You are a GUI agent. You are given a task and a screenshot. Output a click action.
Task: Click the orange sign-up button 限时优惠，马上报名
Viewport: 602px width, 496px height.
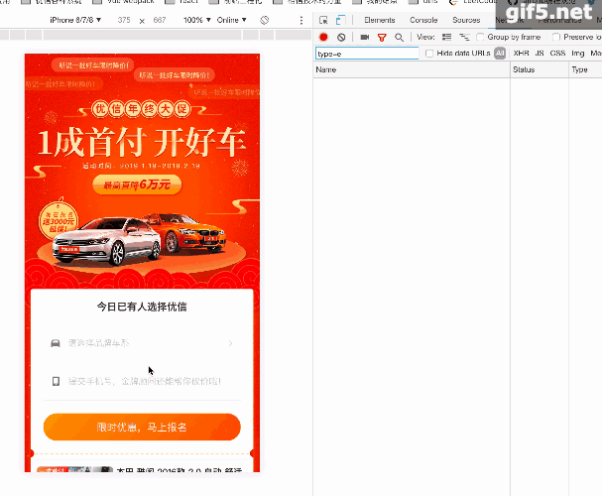coord(142,427)
